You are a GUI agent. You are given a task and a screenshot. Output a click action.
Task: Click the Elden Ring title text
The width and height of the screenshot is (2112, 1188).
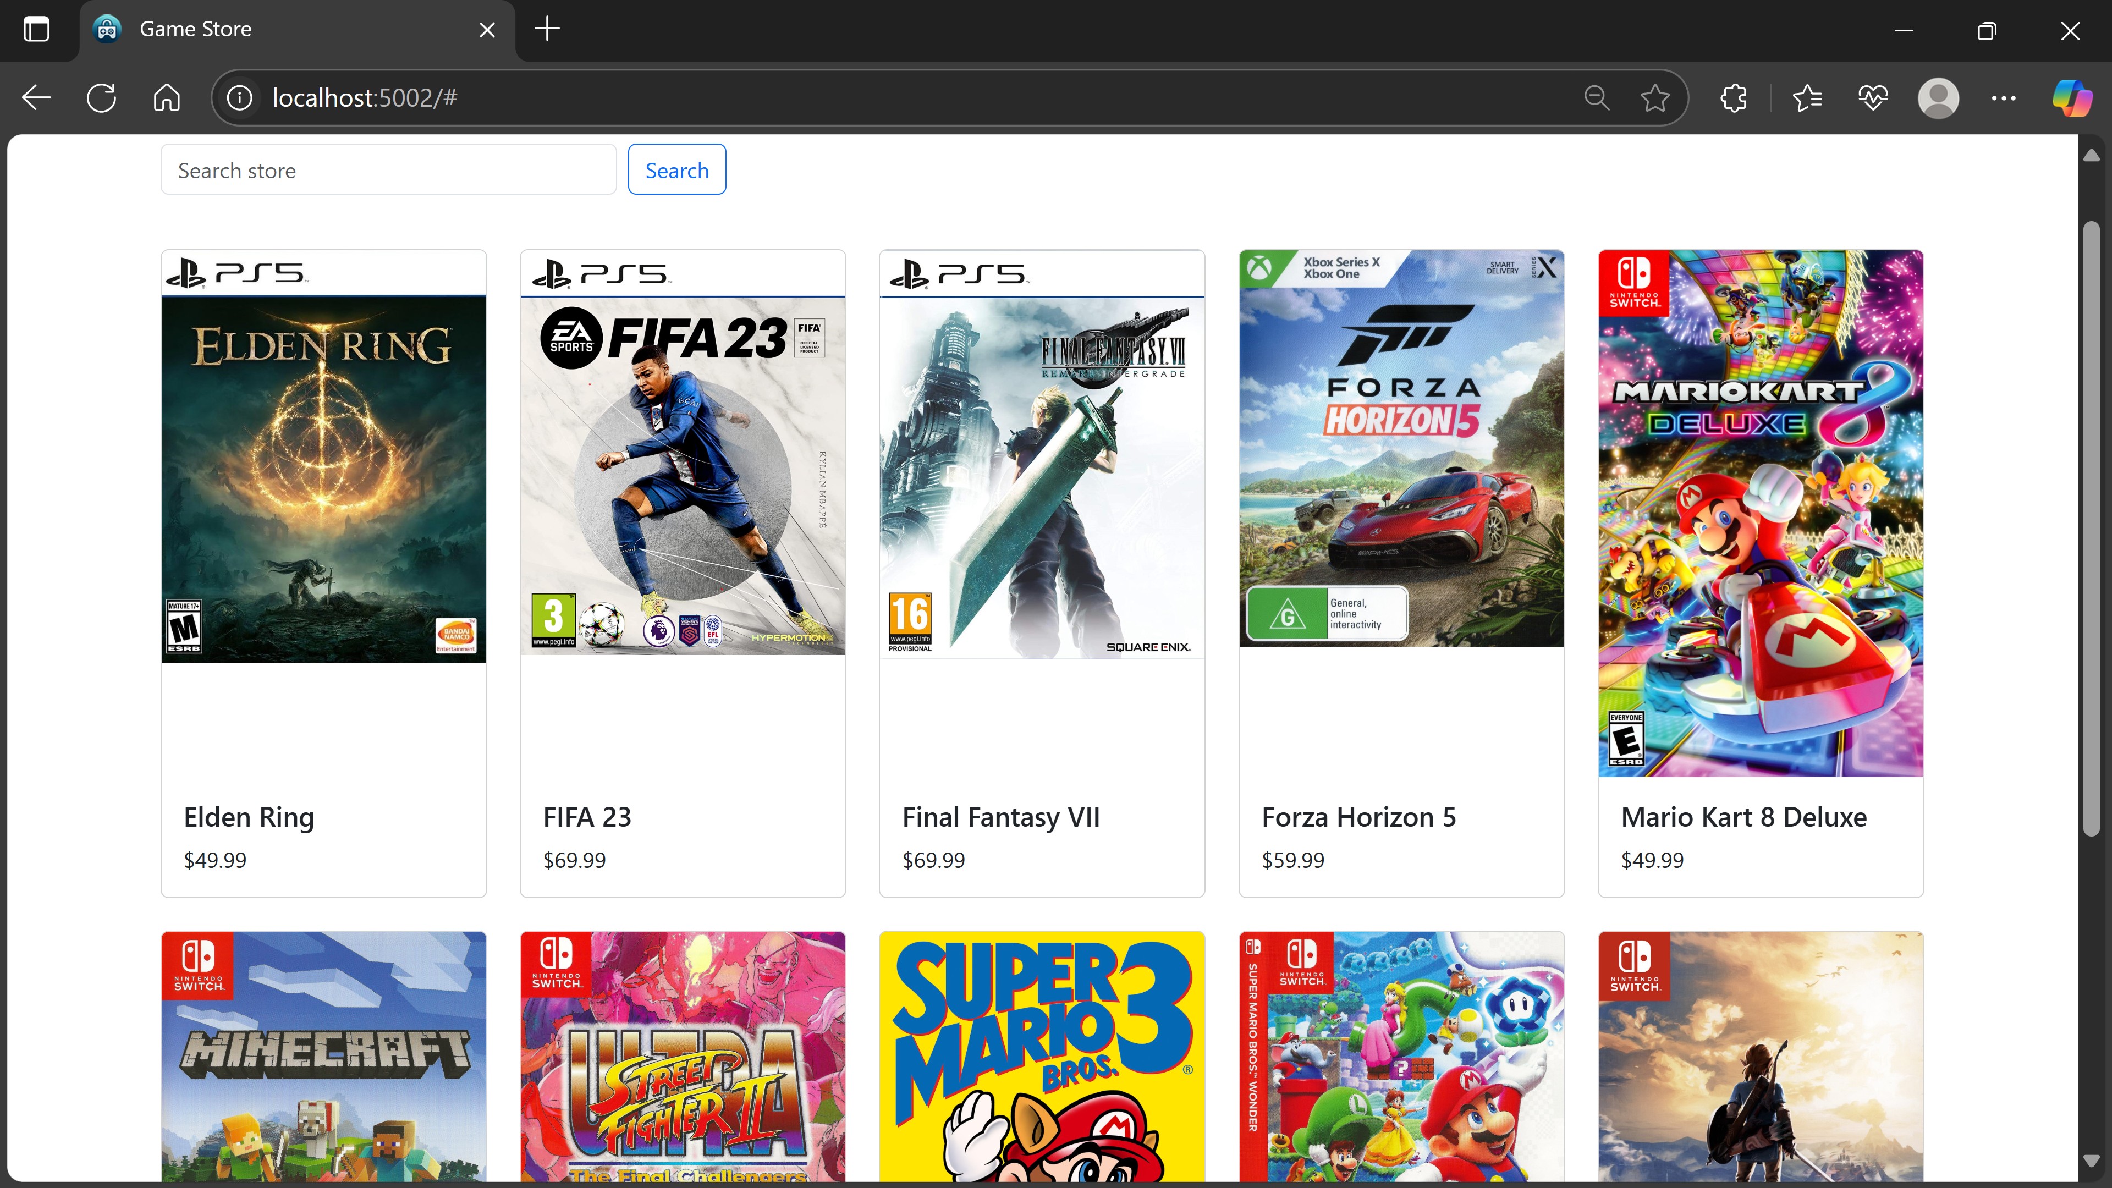click(x=249, y=817)
